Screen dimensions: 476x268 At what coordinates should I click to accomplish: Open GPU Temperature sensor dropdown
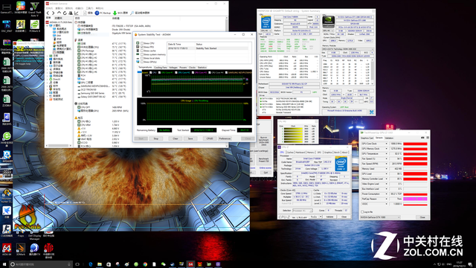(387, 154)
